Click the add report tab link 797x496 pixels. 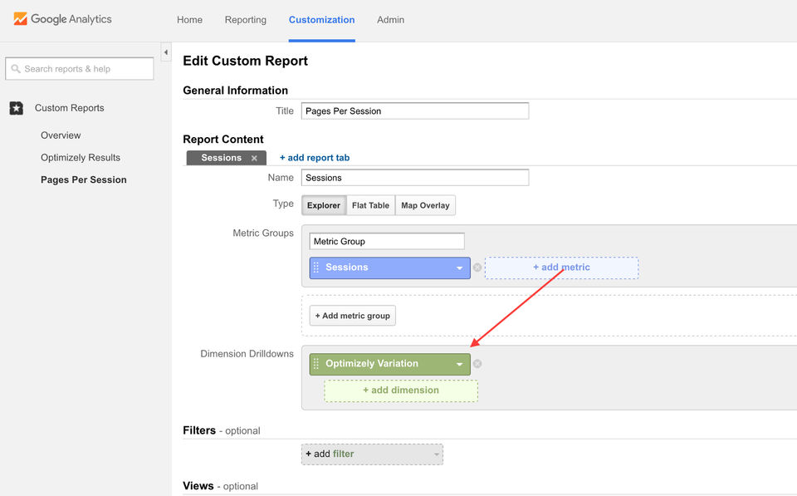[315, 158]
